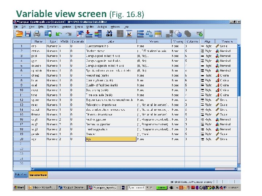Switch to Inbox - Microsoft taskbar item
Image resolution: width=262 pixels, height=196 pixels.
(x=42, y=188)
